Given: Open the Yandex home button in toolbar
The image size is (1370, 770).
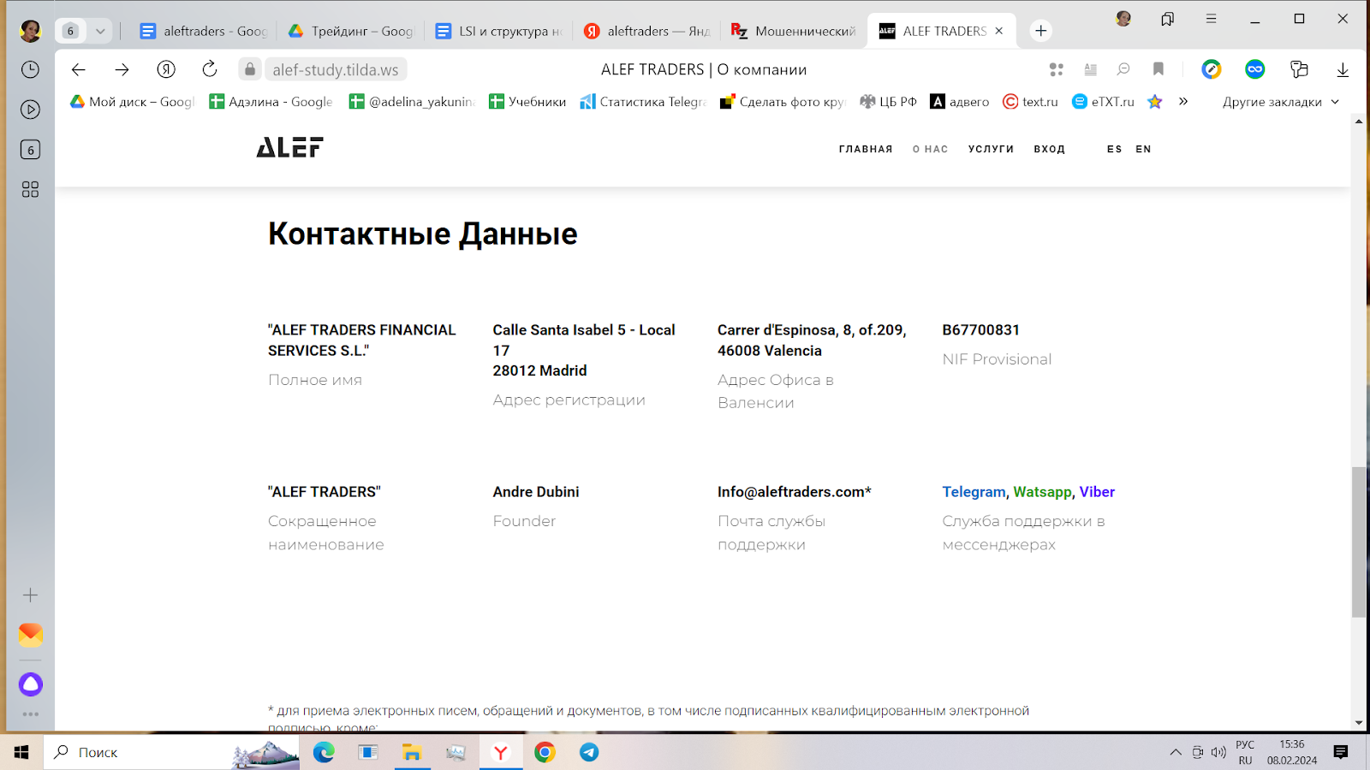Looking at the screenshot, I should pos(166,69).
